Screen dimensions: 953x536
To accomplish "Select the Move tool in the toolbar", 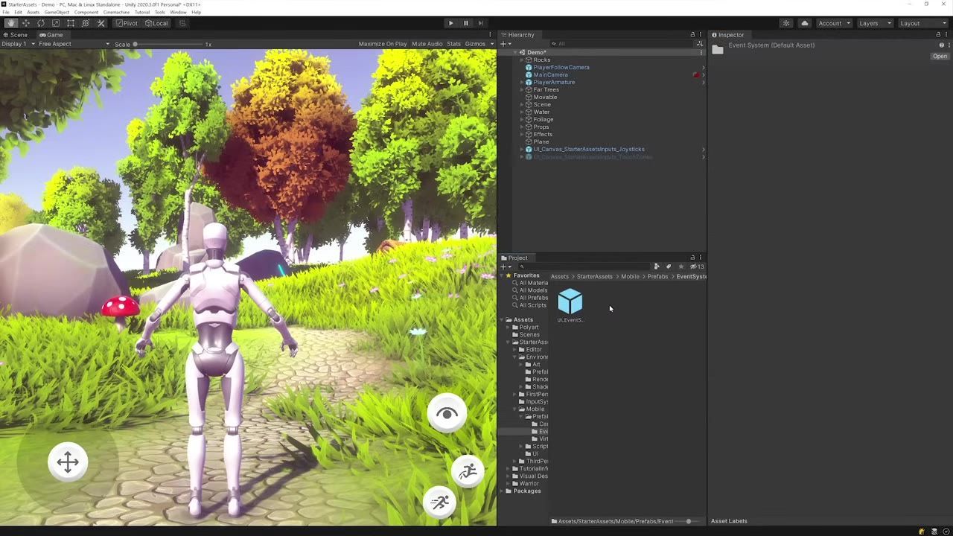I will pyautogui.click(x=25, y=23).
